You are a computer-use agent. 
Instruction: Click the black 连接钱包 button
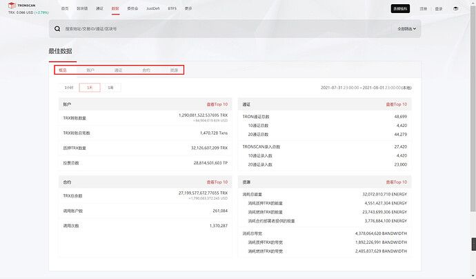400,8
